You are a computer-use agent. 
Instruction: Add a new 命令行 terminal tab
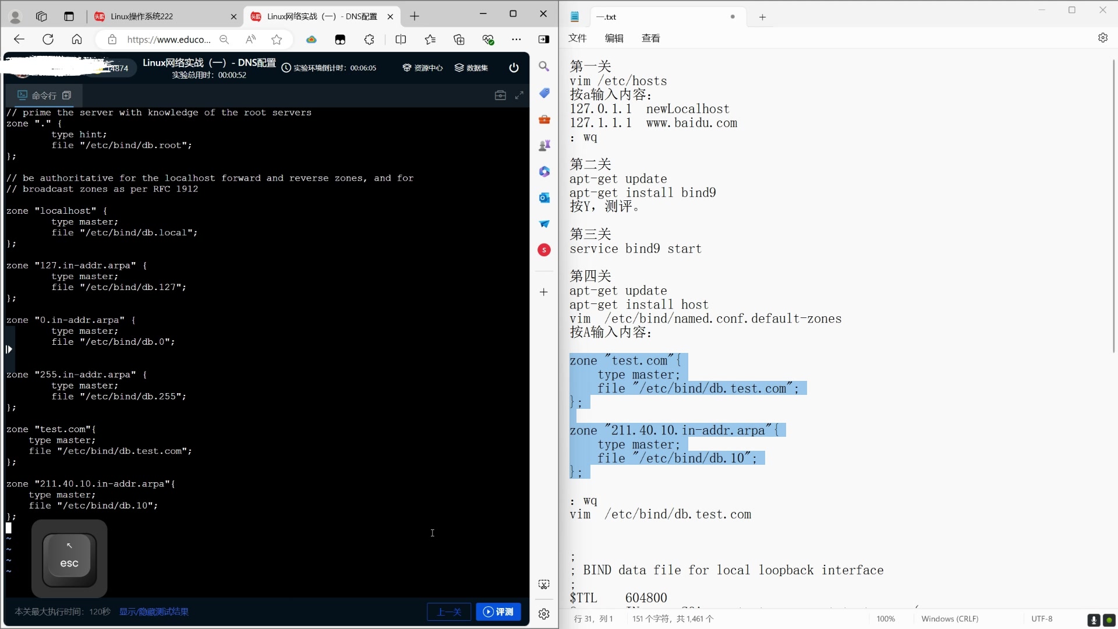pyautogui.click(x=67, y=95)
